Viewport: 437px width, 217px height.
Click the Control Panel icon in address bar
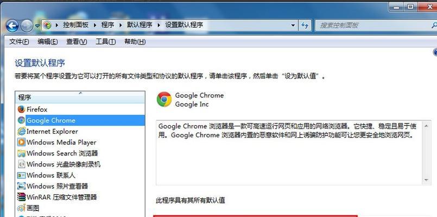click(x=47, y=25)
